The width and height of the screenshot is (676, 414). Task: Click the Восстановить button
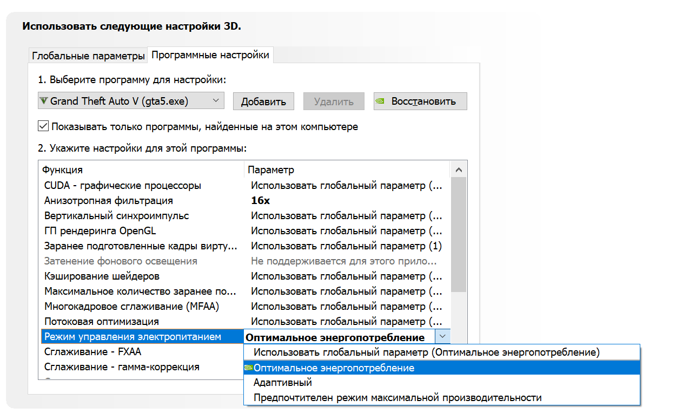click(x=420, y=101)
